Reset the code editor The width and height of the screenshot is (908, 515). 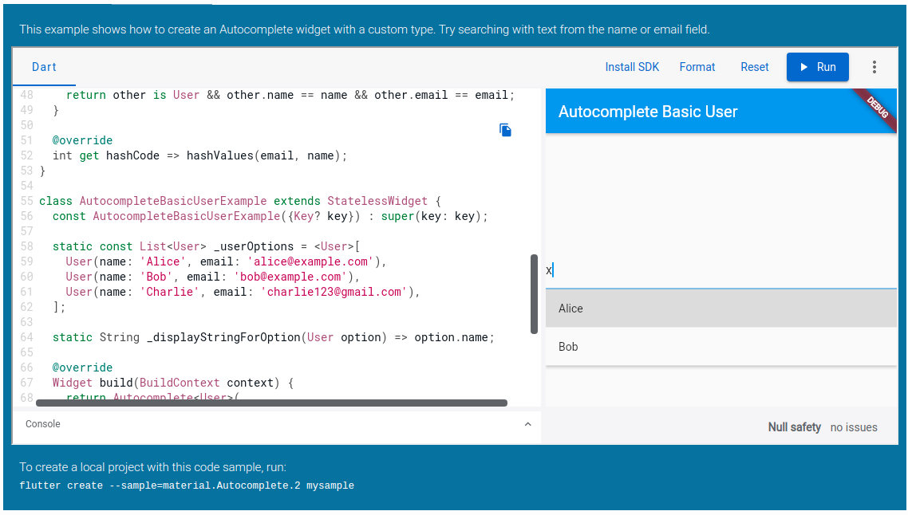click(754, 67)
